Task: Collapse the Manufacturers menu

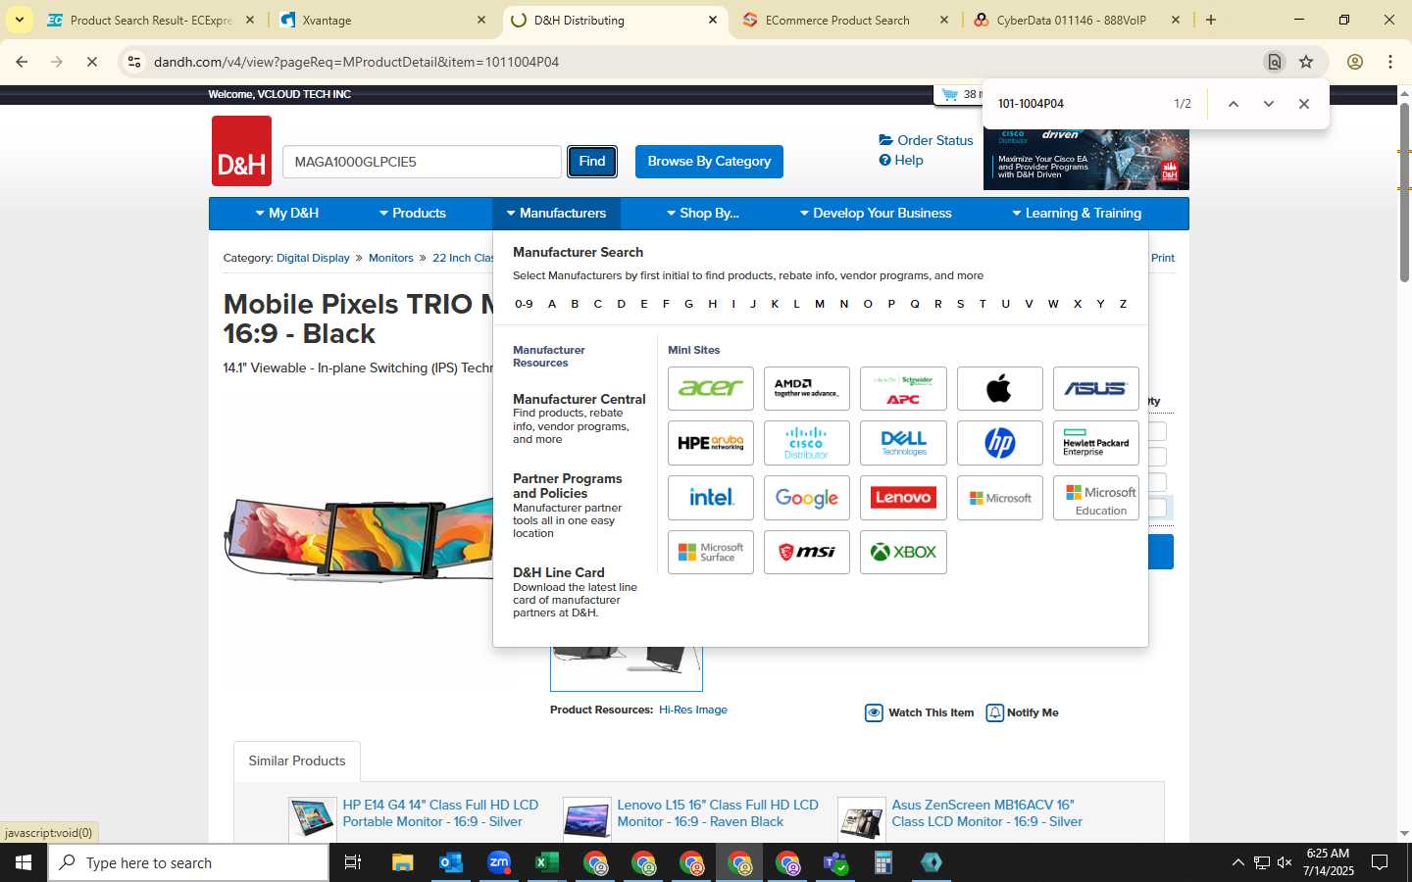Action: click(556, 213)
